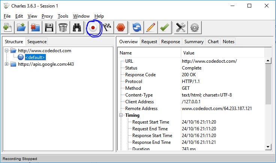
Task: Select the Request End Time row
Action: (x=192, y=129)
